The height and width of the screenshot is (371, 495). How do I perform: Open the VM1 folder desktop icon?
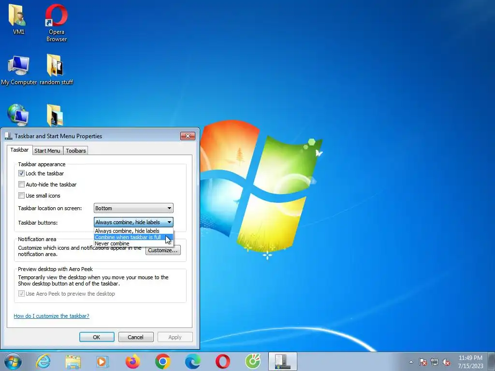pyautogui.click(x=18, y=19)
